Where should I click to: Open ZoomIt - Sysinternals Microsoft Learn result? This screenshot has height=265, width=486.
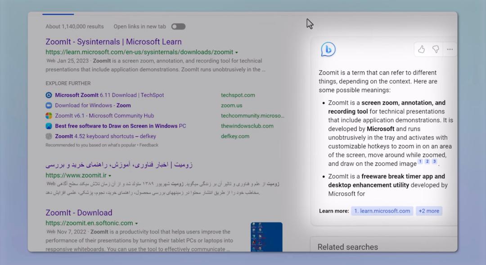pos(113,42)
